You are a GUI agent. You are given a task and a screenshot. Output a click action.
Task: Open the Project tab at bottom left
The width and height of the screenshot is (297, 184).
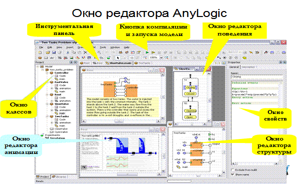point(43,176)
